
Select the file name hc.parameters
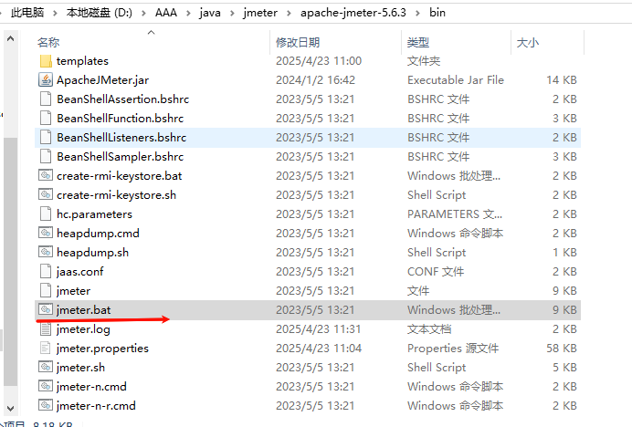click(x=94, y=214)
